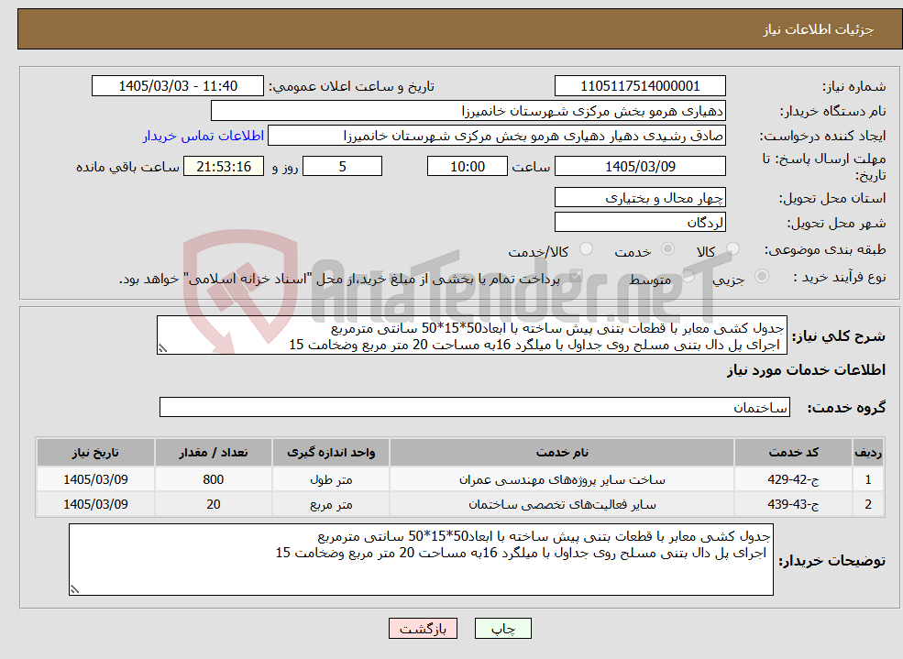Click the شماره نیاز field 1105117514000001

point(640,86)
